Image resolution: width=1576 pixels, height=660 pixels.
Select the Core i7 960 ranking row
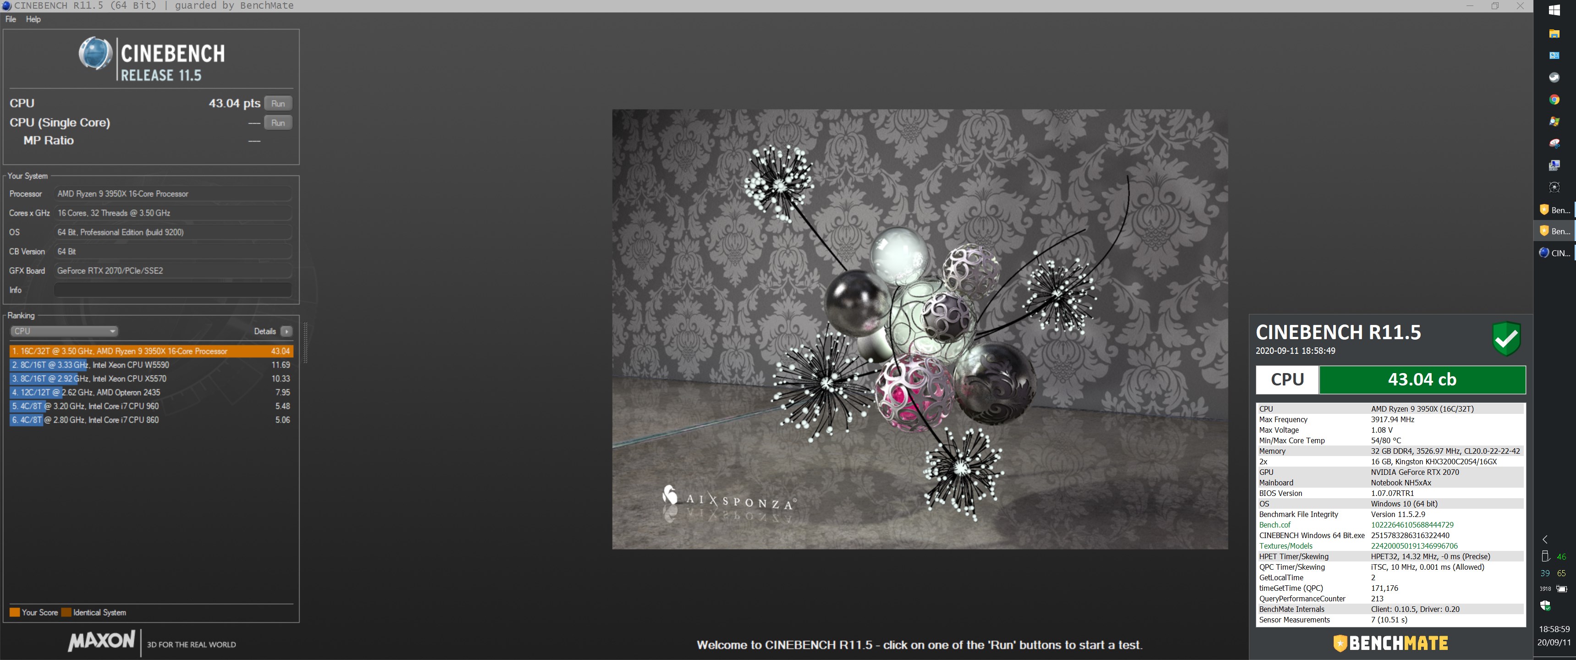click(151, 406)
